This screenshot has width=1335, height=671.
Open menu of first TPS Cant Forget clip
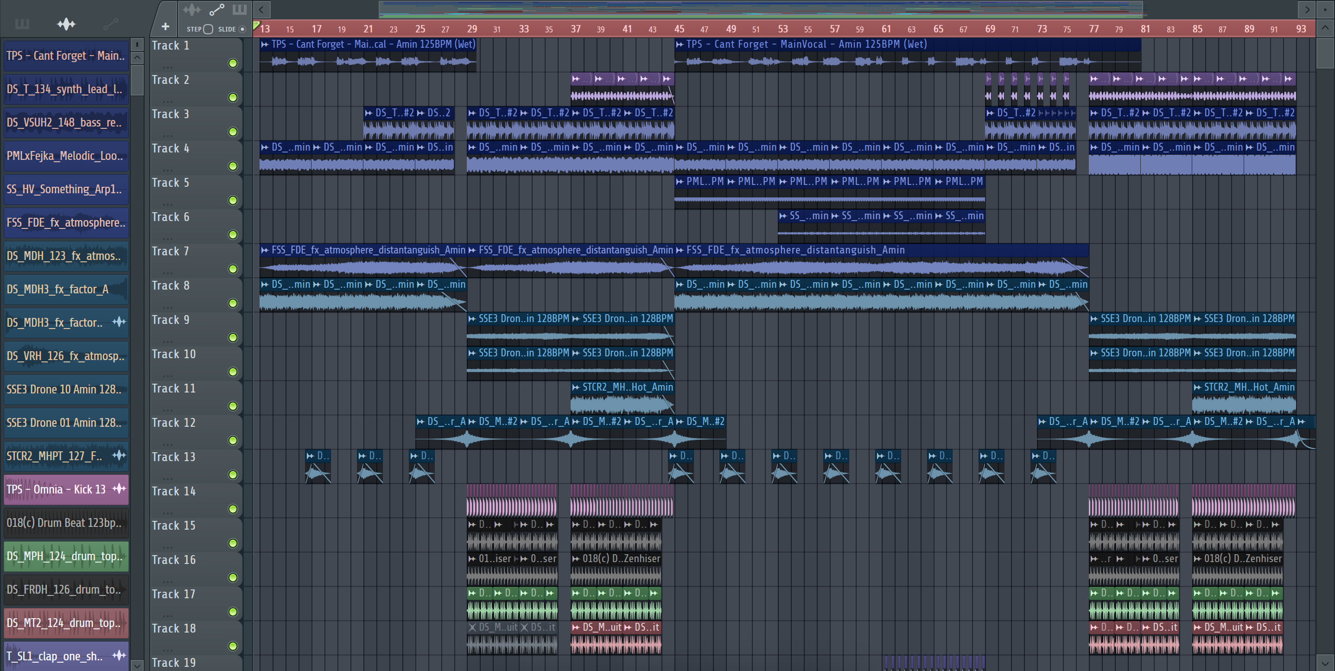point(265,44)
